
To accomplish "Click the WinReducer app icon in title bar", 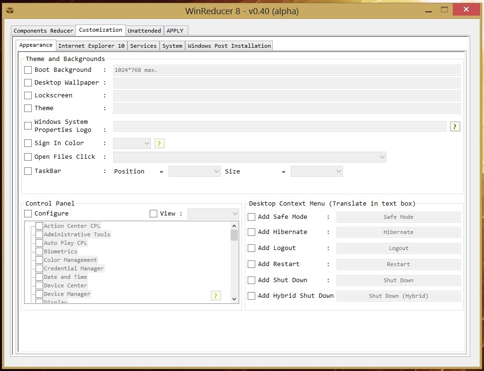I will tap(10, 11).
